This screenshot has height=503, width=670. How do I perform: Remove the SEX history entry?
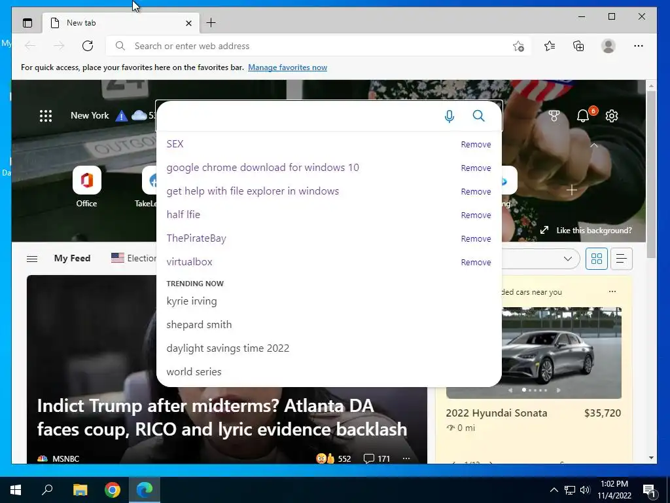click(x=476, y=145)
